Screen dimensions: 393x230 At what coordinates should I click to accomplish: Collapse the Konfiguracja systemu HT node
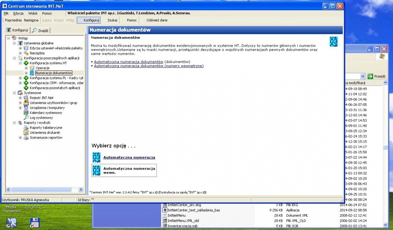[x=20, y=63]
